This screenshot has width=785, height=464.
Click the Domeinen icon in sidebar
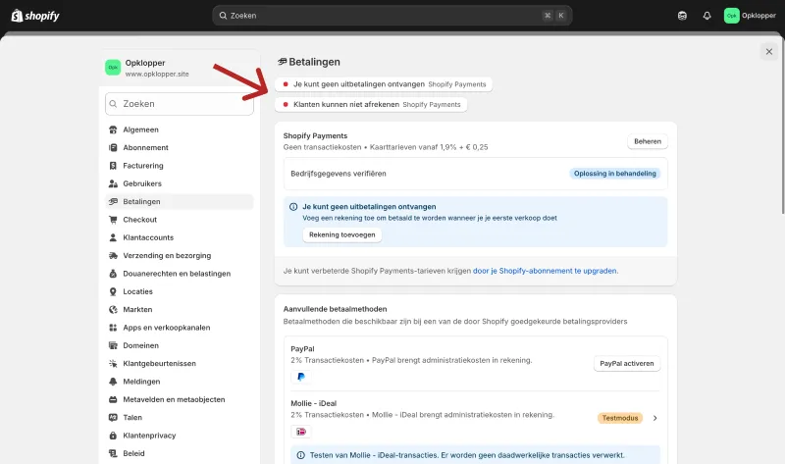tap(113, 346)
